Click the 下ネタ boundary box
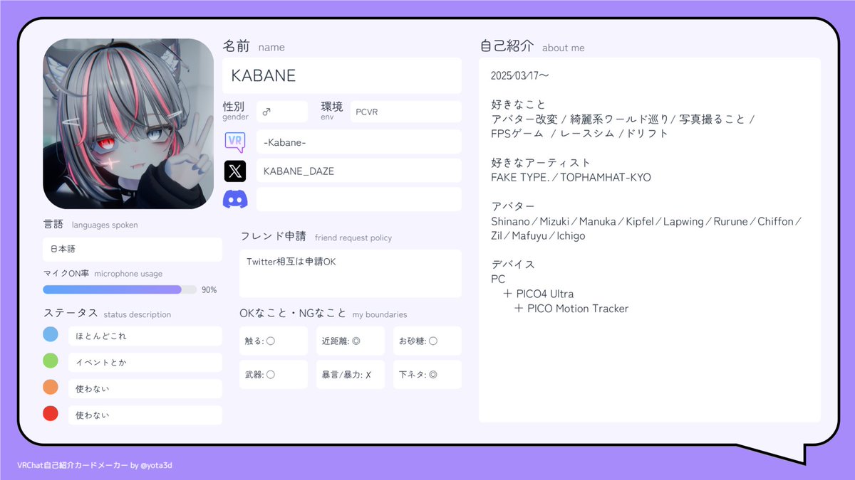Image resolution: width=855 pixels, height=480 pixels. [x=427, y=374]
